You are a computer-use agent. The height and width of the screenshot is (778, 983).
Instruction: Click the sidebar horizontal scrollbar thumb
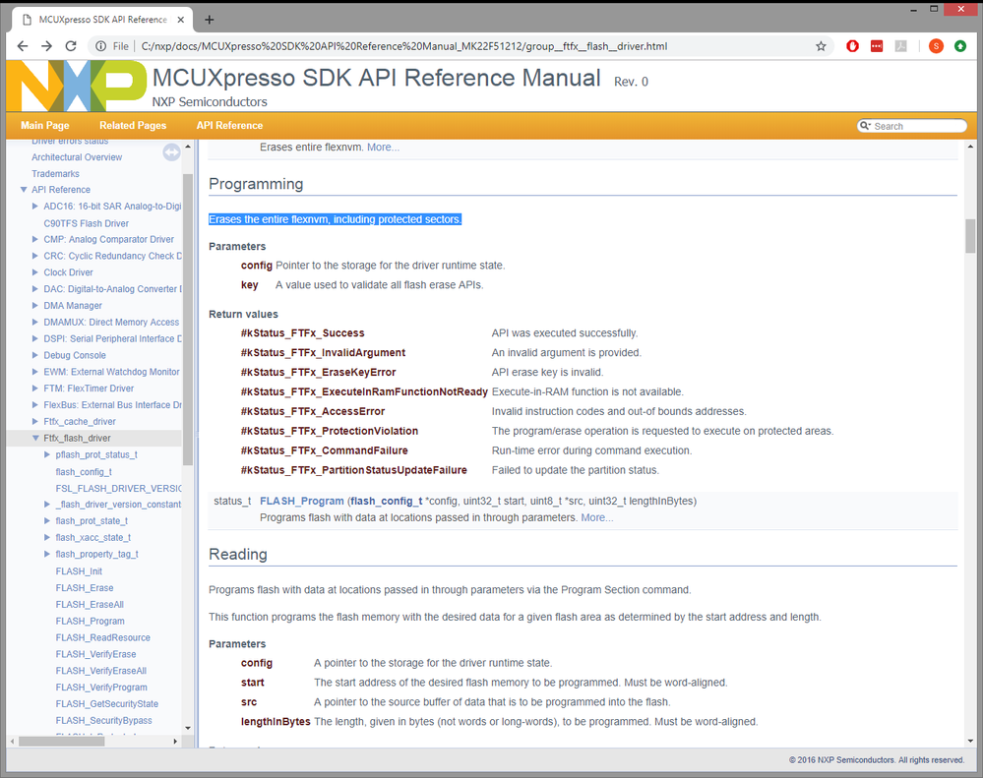click(x=61, y=741)
